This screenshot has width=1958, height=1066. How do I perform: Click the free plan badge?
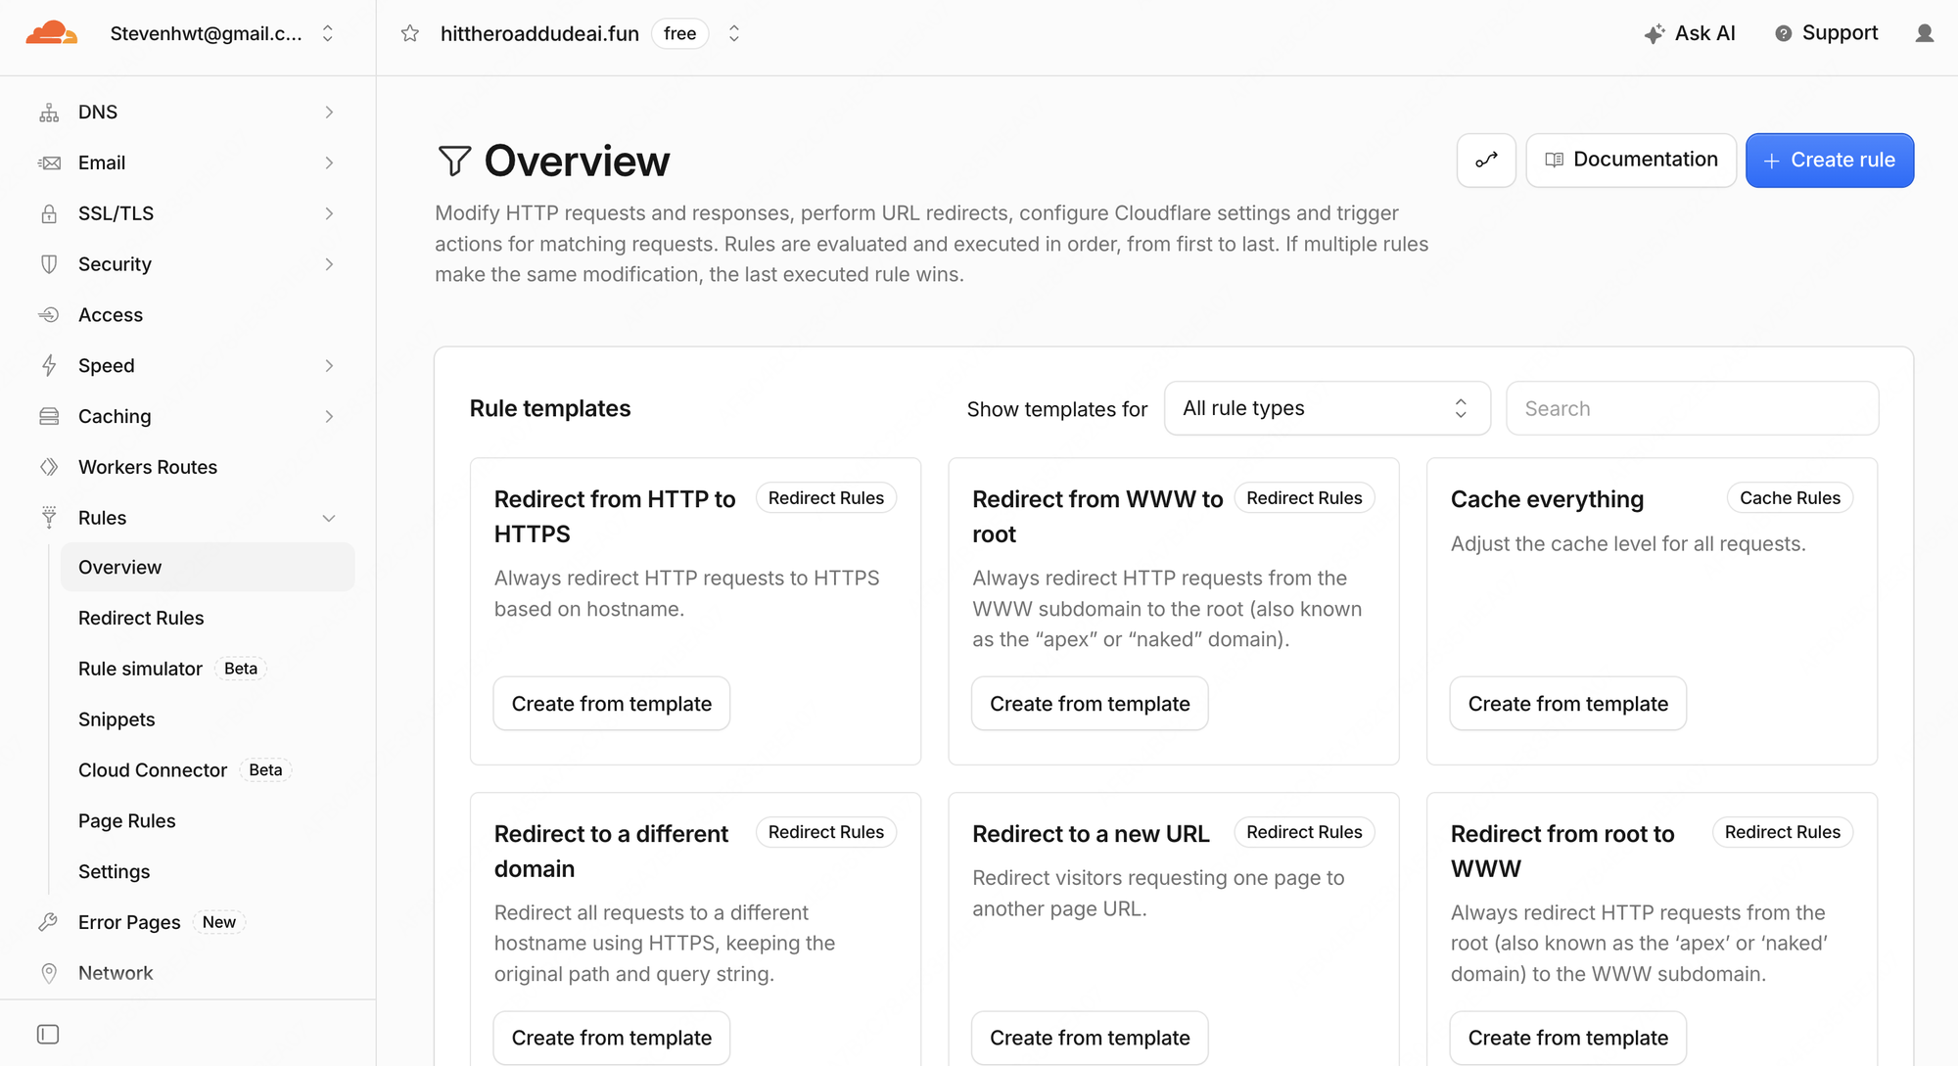[x=679, y=33]
